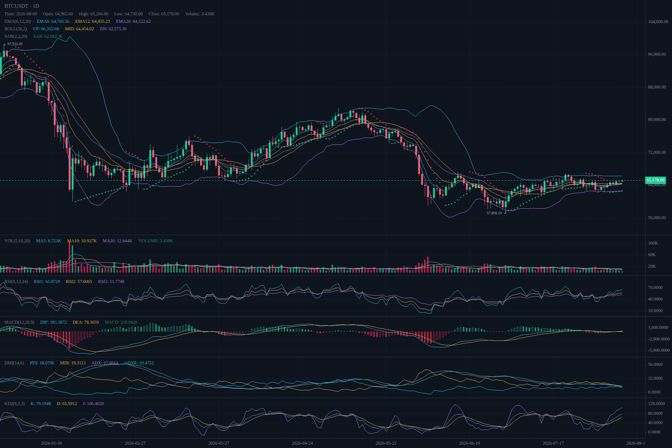The image size is (672, 448).
Task: Click the MACD: 210.0426 histogram value
Action: click(121, 322)
